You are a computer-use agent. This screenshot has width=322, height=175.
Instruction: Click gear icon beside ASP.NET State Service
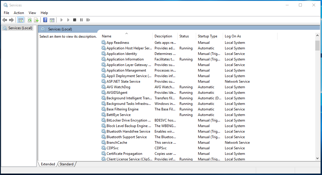[x=104, y=81]
